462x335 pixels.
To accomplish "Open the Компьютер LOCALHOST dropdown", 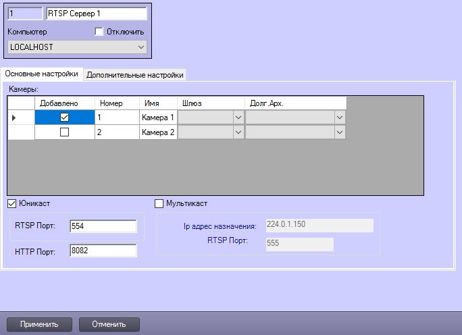I will [77, 47].
